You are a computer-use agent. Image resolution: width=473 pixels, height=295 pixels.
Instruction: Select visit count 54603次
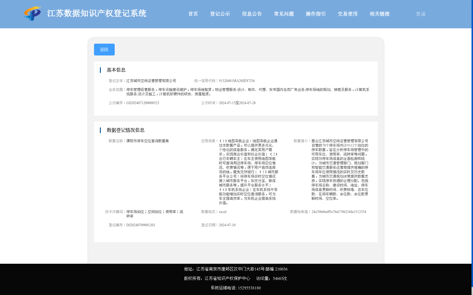[280, 278]
